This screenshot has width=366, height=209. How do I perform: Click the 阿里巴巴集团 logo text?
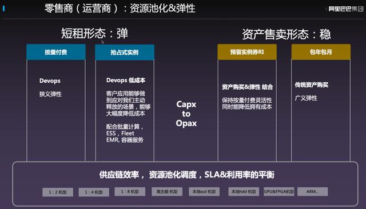(346, 9)
